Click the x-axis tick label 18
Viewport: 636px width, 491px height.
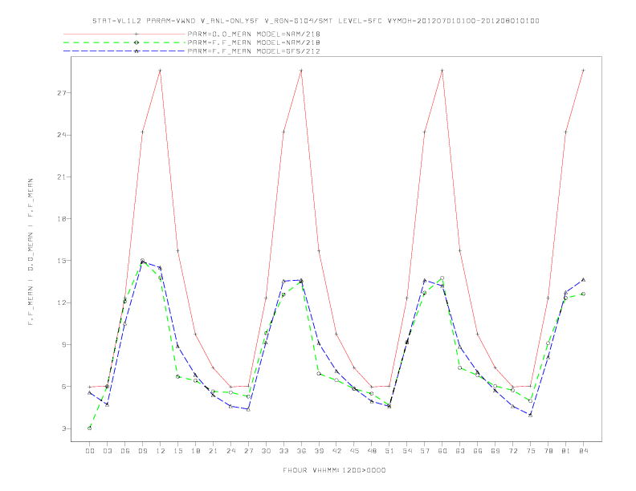coord(195,451)
